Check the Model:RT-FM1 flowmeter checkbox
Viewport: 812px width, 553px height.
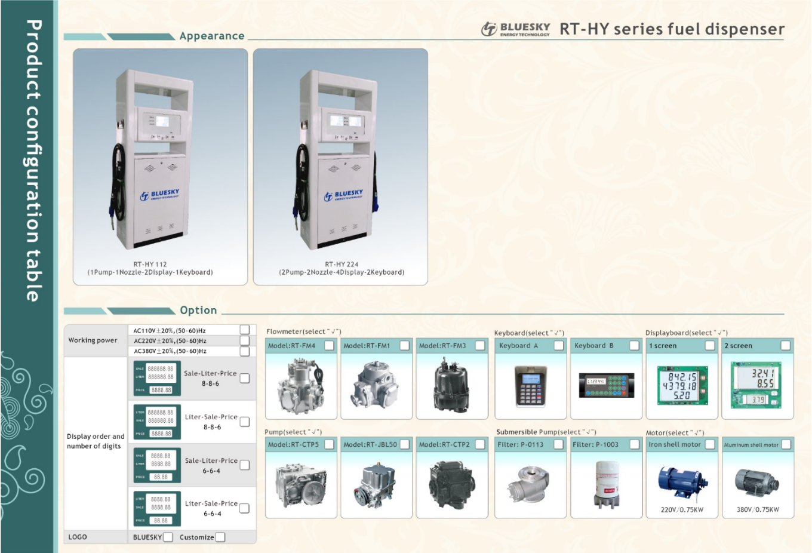click(x=405, y=345)
